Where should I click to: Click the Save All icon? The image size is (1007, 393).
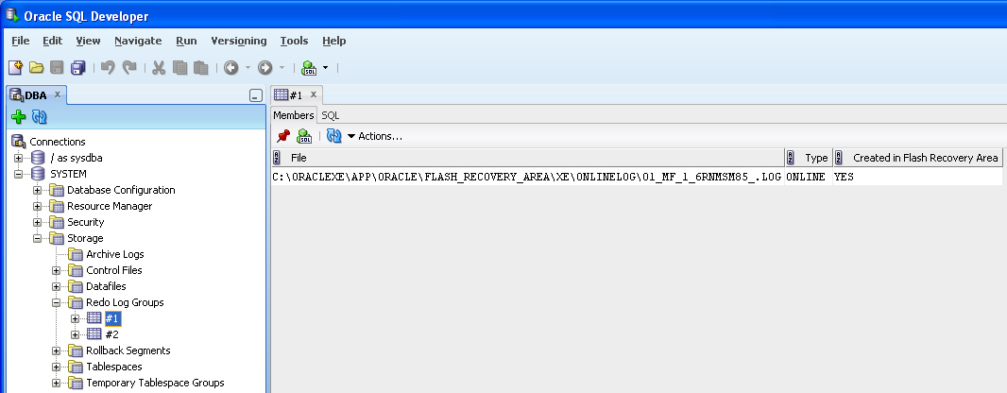coord(78,67)
